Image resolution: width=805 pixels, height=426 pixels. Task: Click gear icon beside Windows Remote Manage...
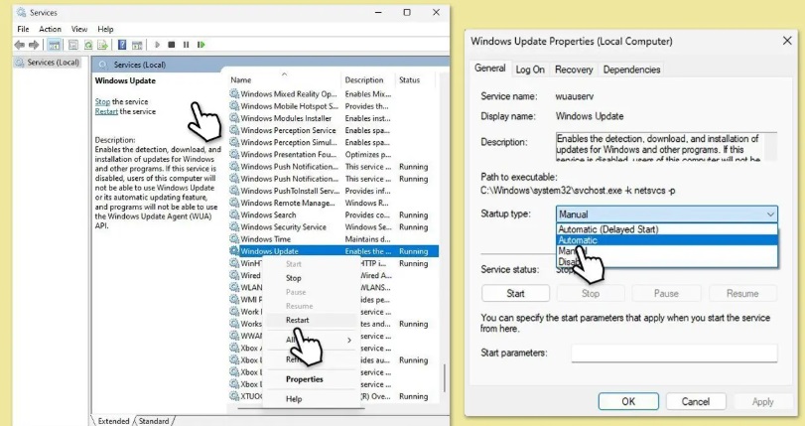(234, 203)
